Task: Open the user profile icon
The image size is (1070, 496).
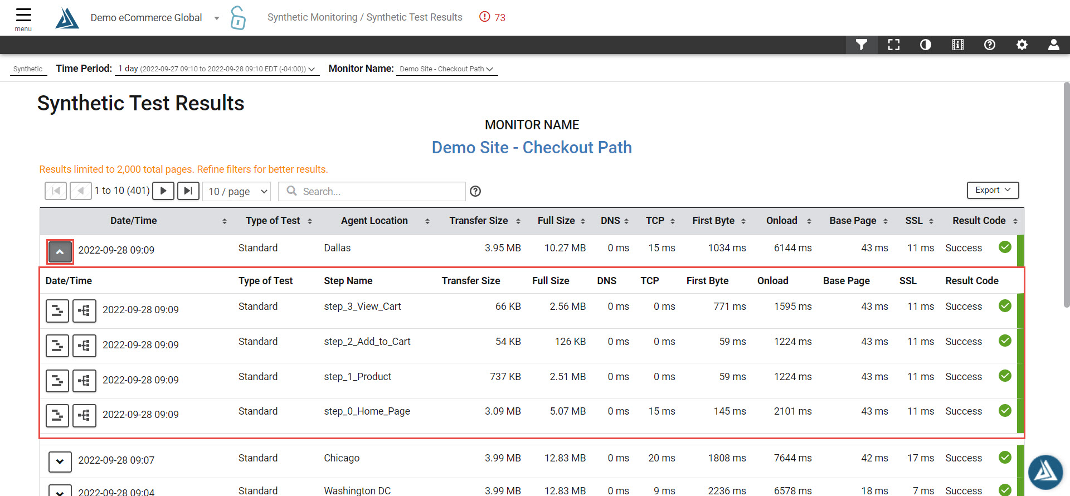Action: coord(1053,45)
